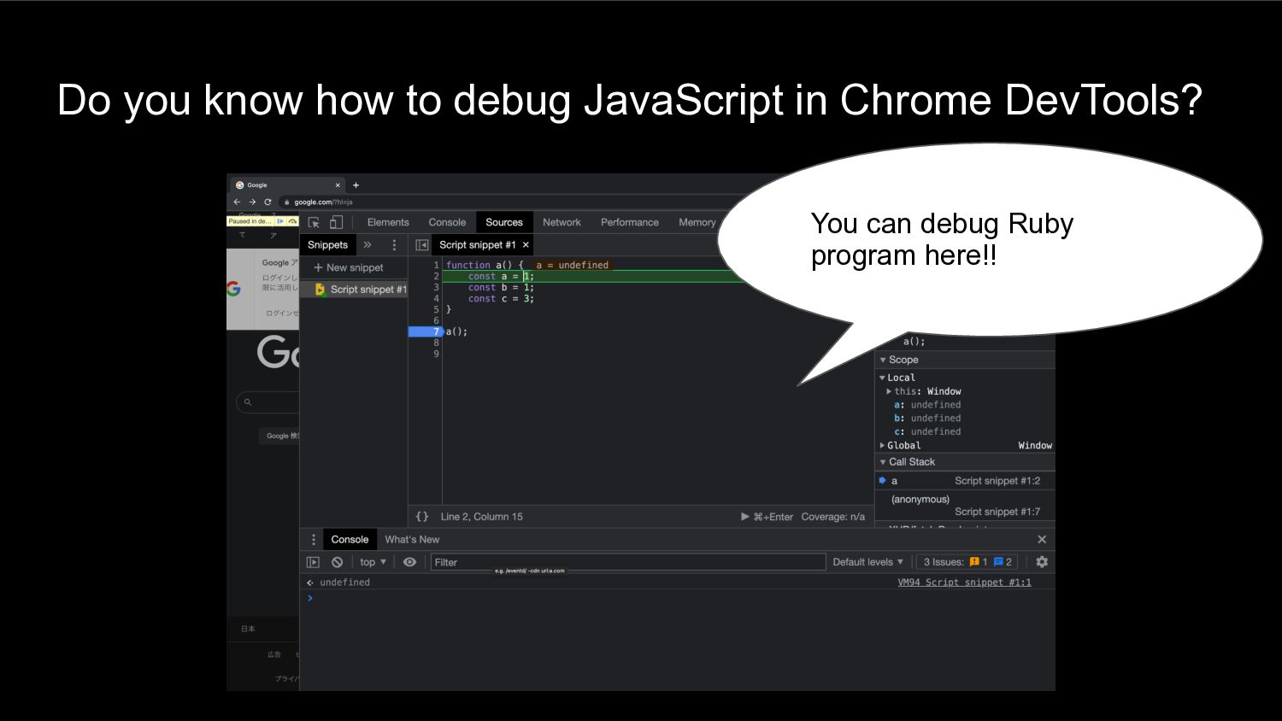
Task: Go to the Performance panel tab
Action: pos(630,222)
